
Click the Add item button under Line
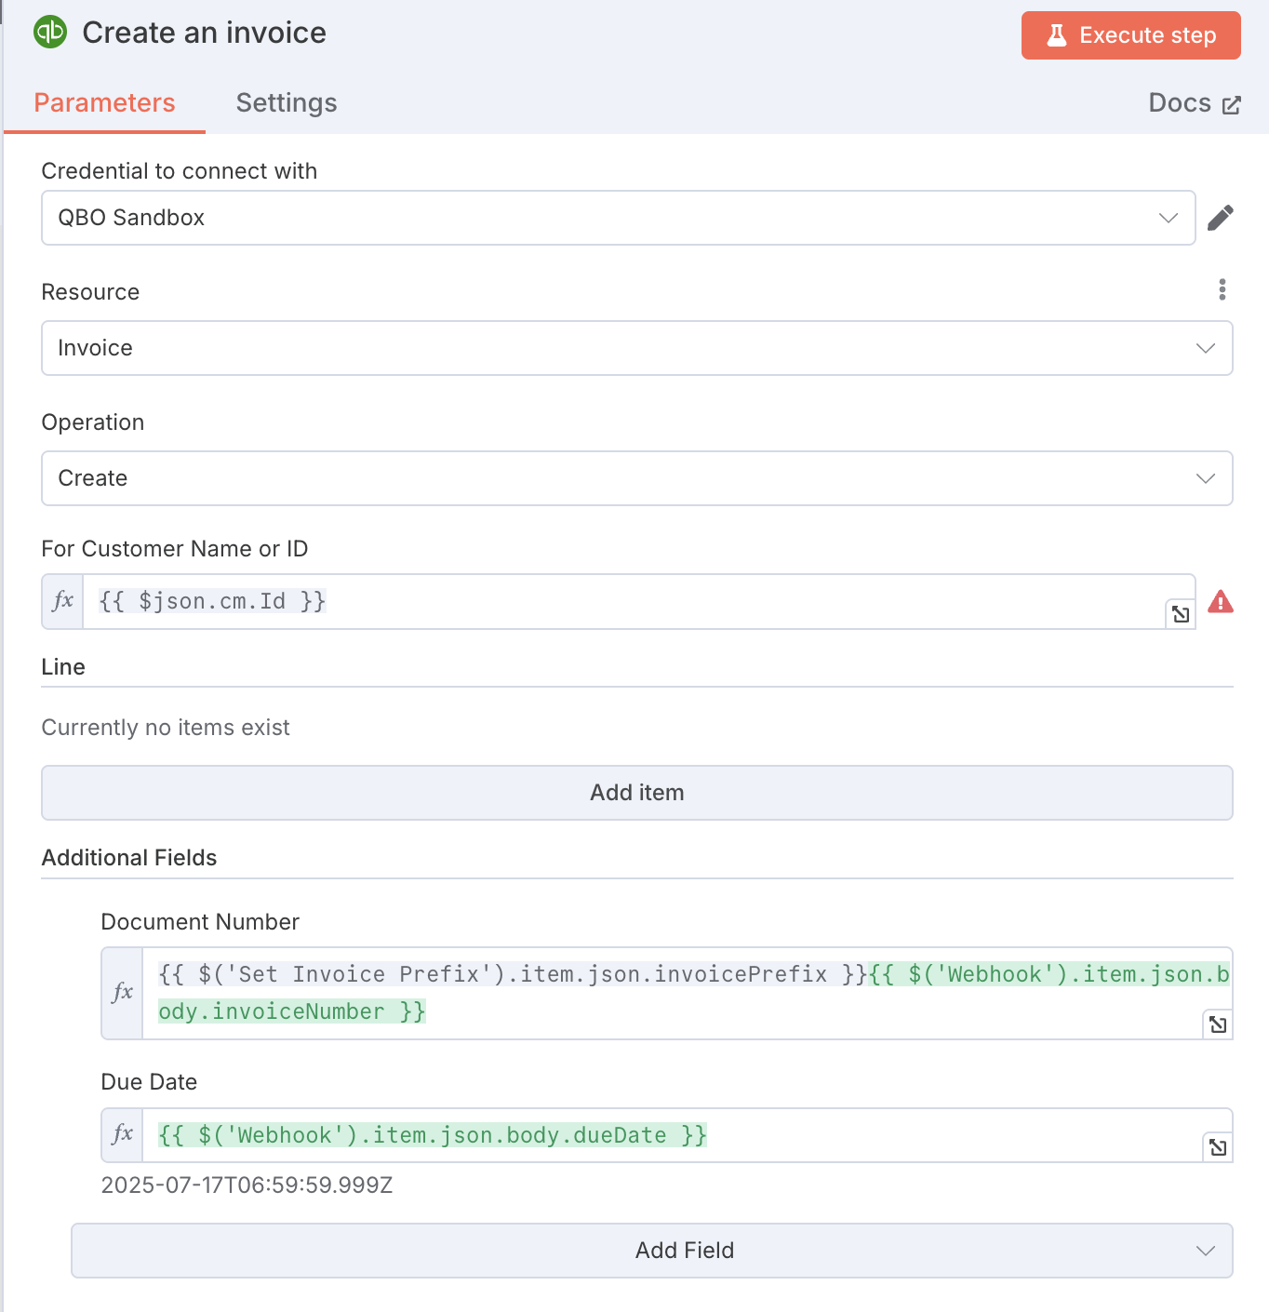coord(636,792)
